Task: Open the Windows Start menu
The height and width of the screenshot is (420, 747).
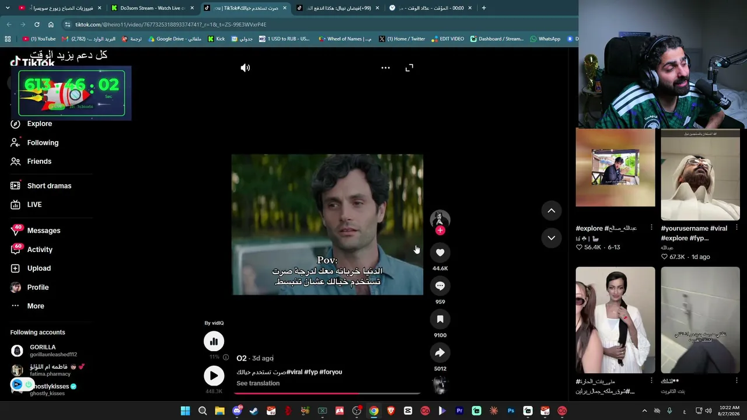Action: [185, 411]
